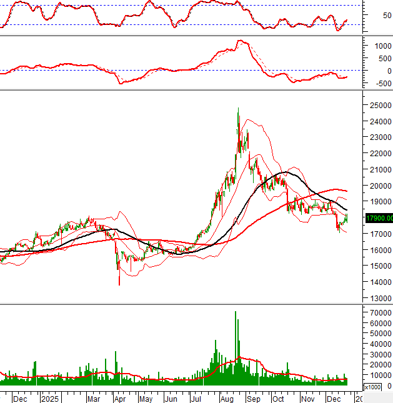Select the black moving average line peak in October

pos(284,172)
